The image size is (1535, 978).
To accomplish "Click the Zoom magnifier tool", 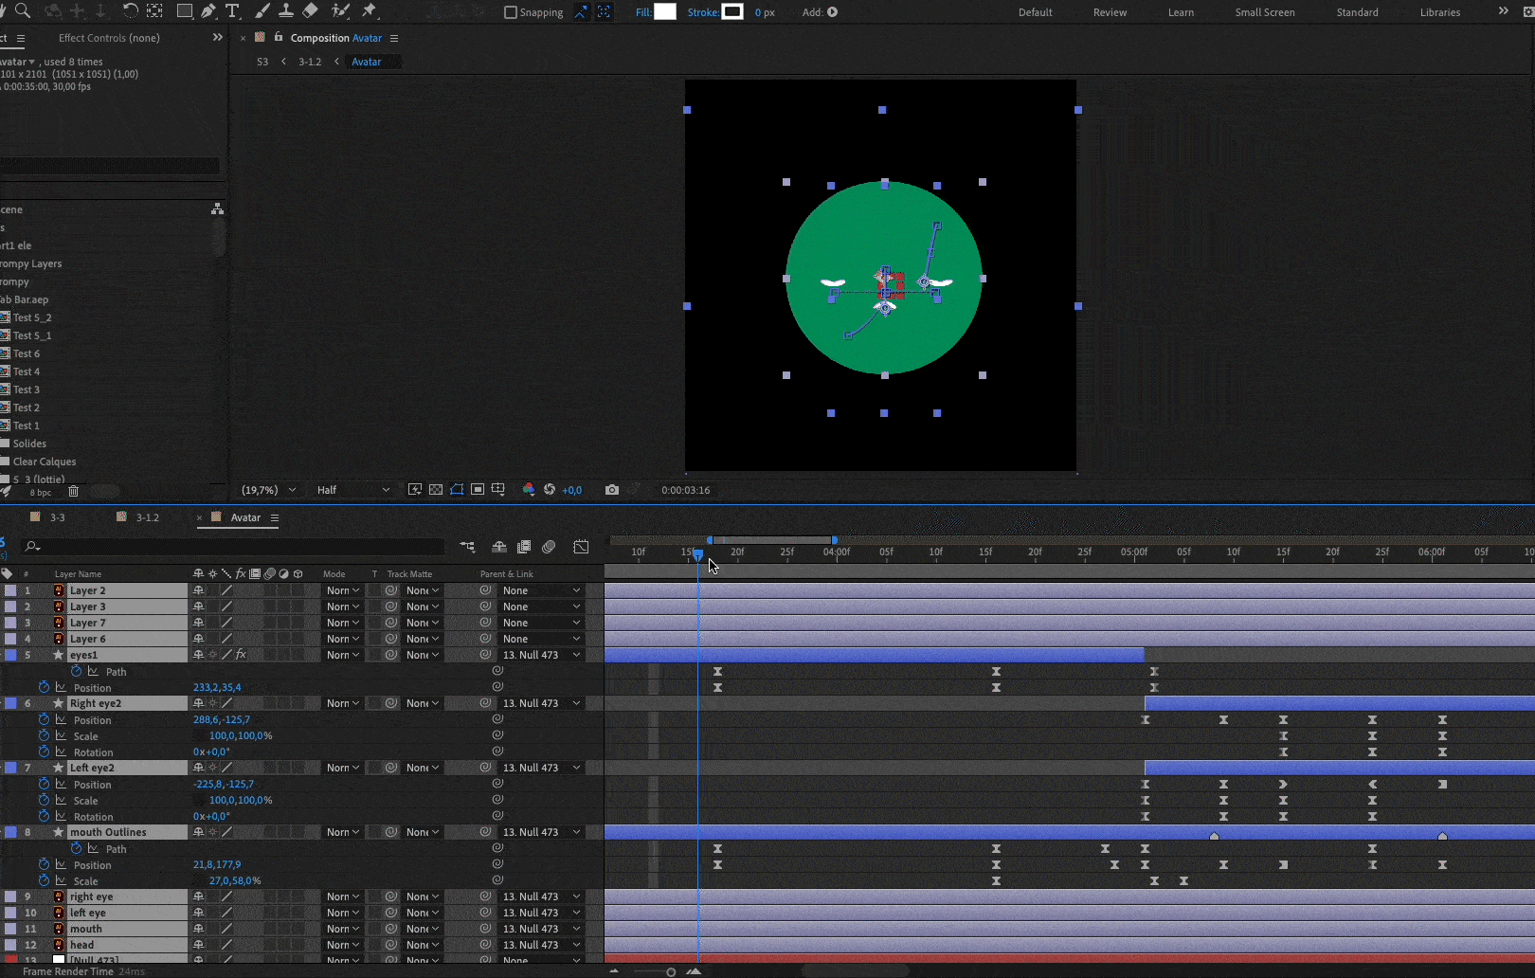I will click(x=23, y=11).
